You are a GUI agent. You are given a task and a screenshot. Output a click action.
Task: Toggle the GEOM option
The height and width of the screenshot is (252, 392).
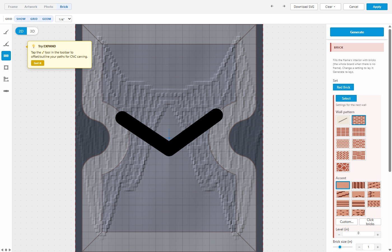pos(47,19)
